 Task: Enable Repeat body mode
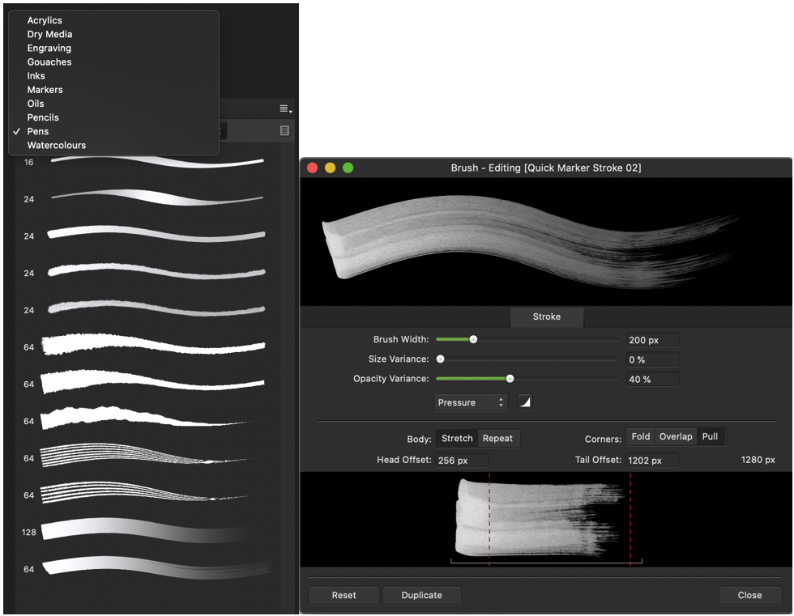pos(497,438)
